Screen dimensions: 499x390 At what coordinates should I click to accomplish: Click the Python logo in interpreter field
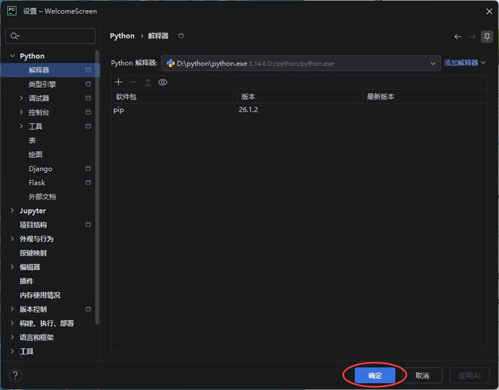[x=170, y=63]
